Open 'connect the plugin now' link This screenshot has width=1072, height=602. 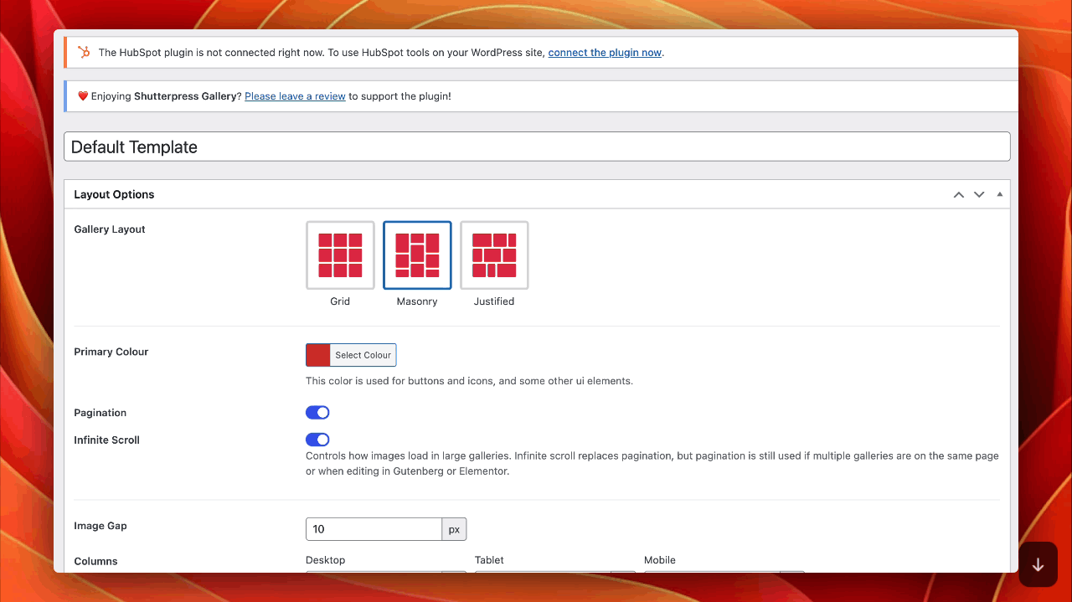(605, 53)
